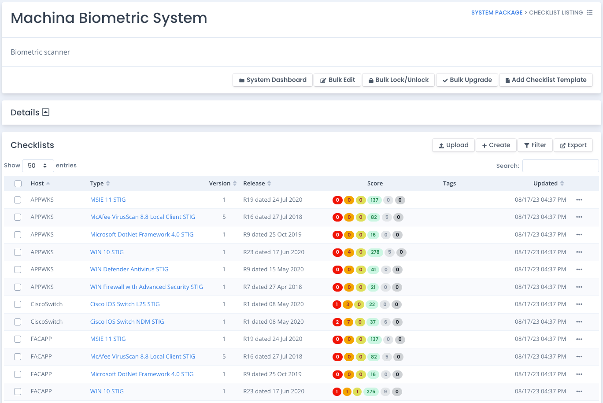Viewport: 603px width, 403px height.
Task: Open the Add Checklist Template document icon
Action: [x=508, y=80]
